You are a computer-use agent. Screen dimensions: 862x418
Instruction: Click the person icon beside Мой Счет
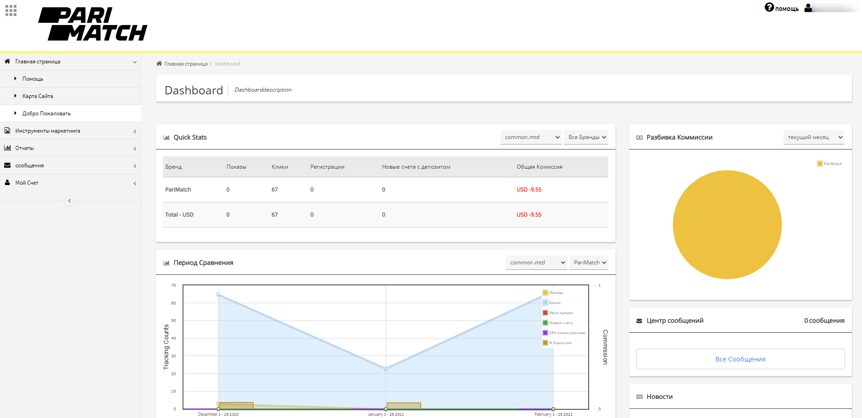point(7,182)
